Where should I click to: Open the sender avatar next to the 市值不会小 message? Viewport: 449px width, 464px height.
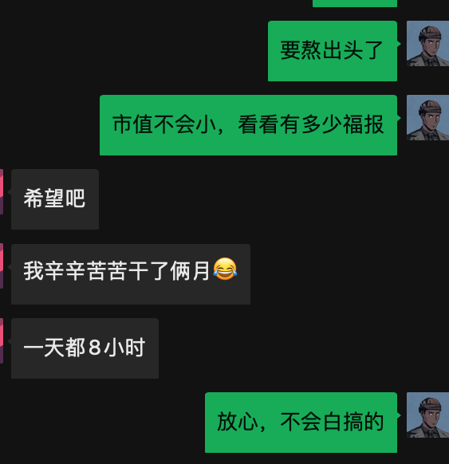coord(427,118)
